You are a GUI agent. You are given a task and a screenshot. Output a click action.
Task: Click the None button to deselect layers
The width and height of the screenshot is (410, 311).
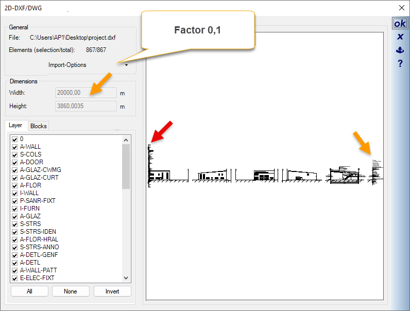(x=71, y=291)
